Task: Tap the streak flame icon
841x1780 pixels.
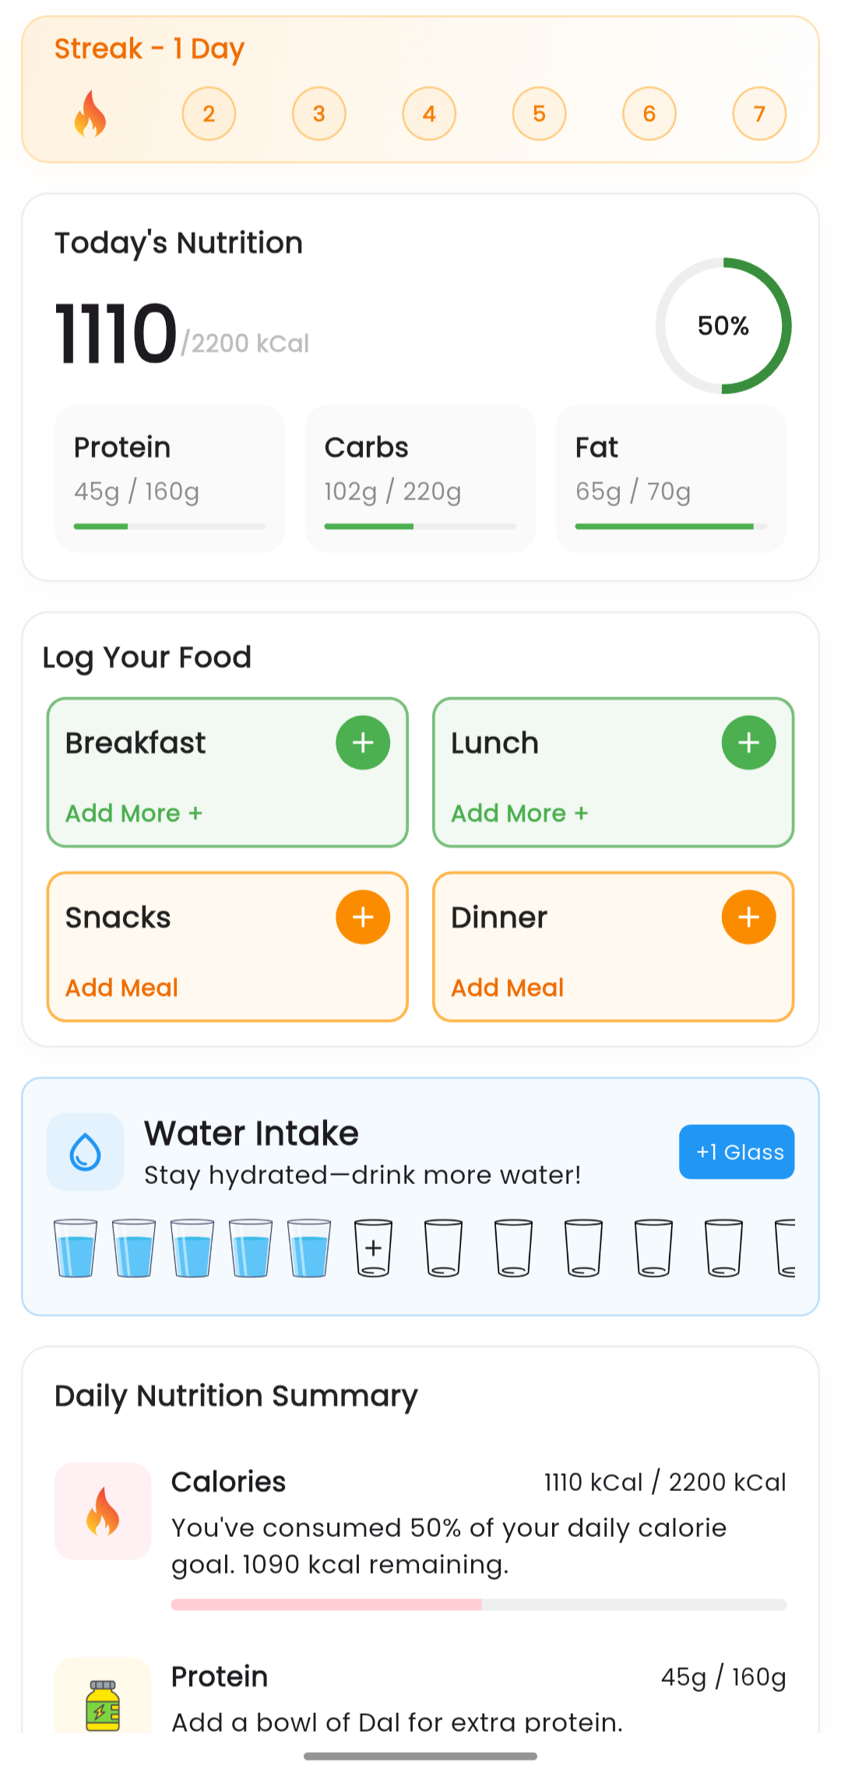Action: coord(90,115)
